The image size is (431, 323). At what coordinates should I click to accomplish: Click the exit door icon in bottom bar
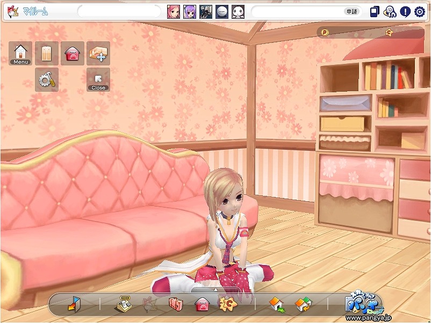(x=74, y=304)
